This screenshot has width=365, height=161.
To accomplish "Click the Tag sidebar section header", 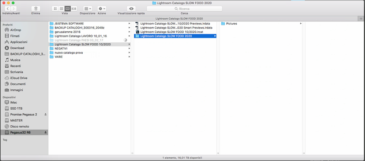I will click(x=5, y=140).
